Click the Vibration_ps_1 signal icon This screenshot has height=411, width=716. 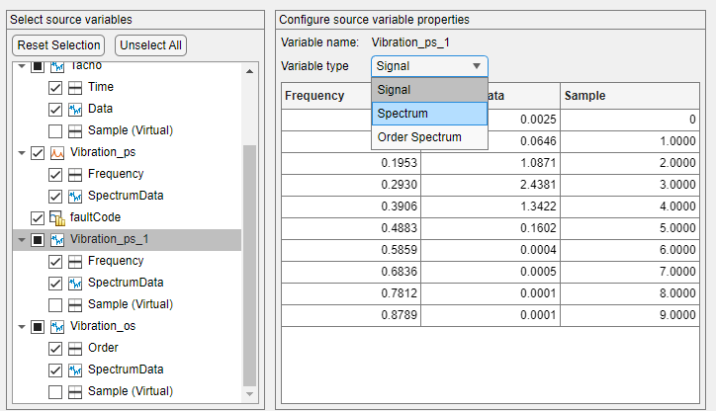point(57,240)
